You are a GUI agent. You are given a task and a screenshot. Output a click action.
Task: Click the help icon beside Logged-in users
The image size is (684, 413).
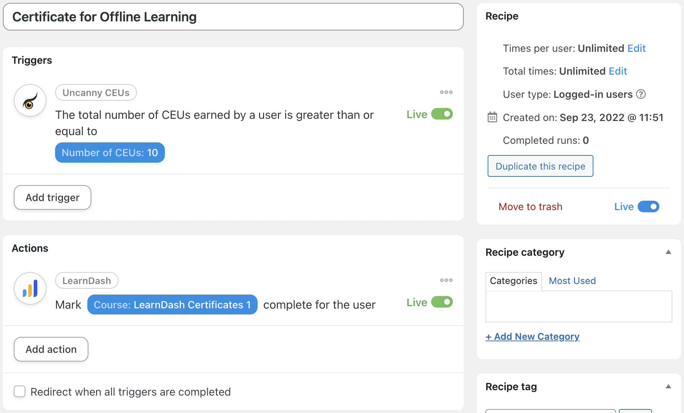click(x=641, y=94)
